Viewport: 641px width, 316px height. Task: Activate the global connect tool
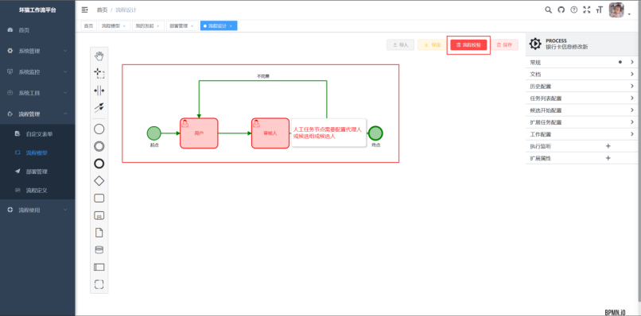click(x=99, y=107)
